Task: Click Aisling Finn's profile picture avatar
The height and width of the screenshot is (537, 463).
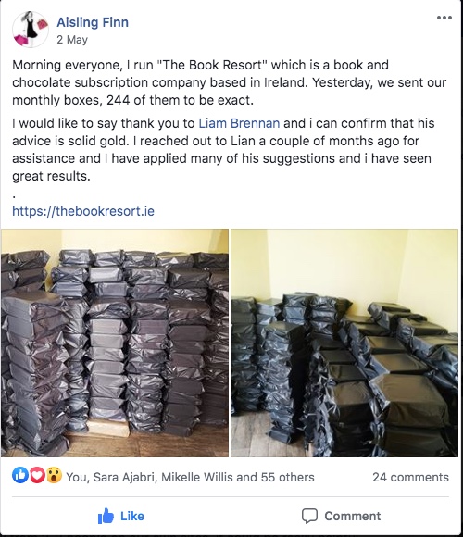Action: click(31, 30)
